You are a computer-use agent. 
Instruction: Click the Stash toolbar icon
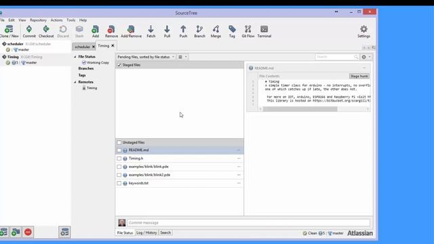[79, 31]
